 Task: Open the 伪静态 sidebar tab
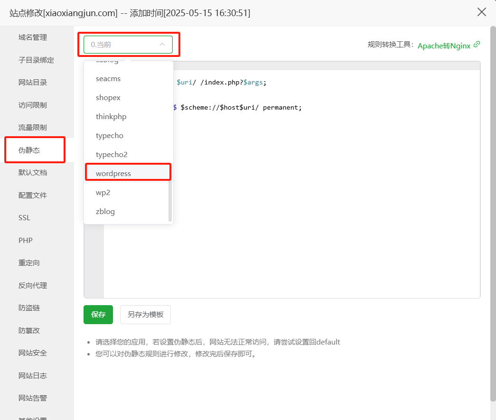(29, 150)
